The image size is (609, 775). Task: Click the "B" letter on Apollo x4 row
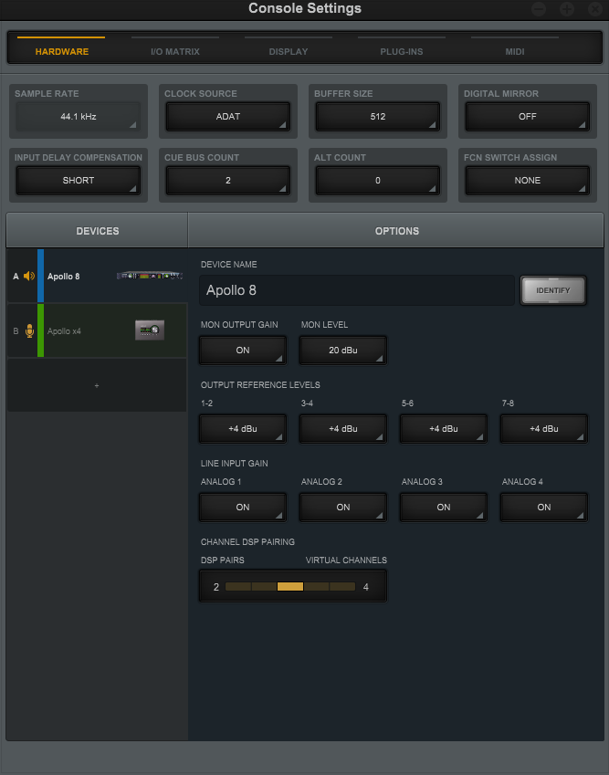point(16,331)
